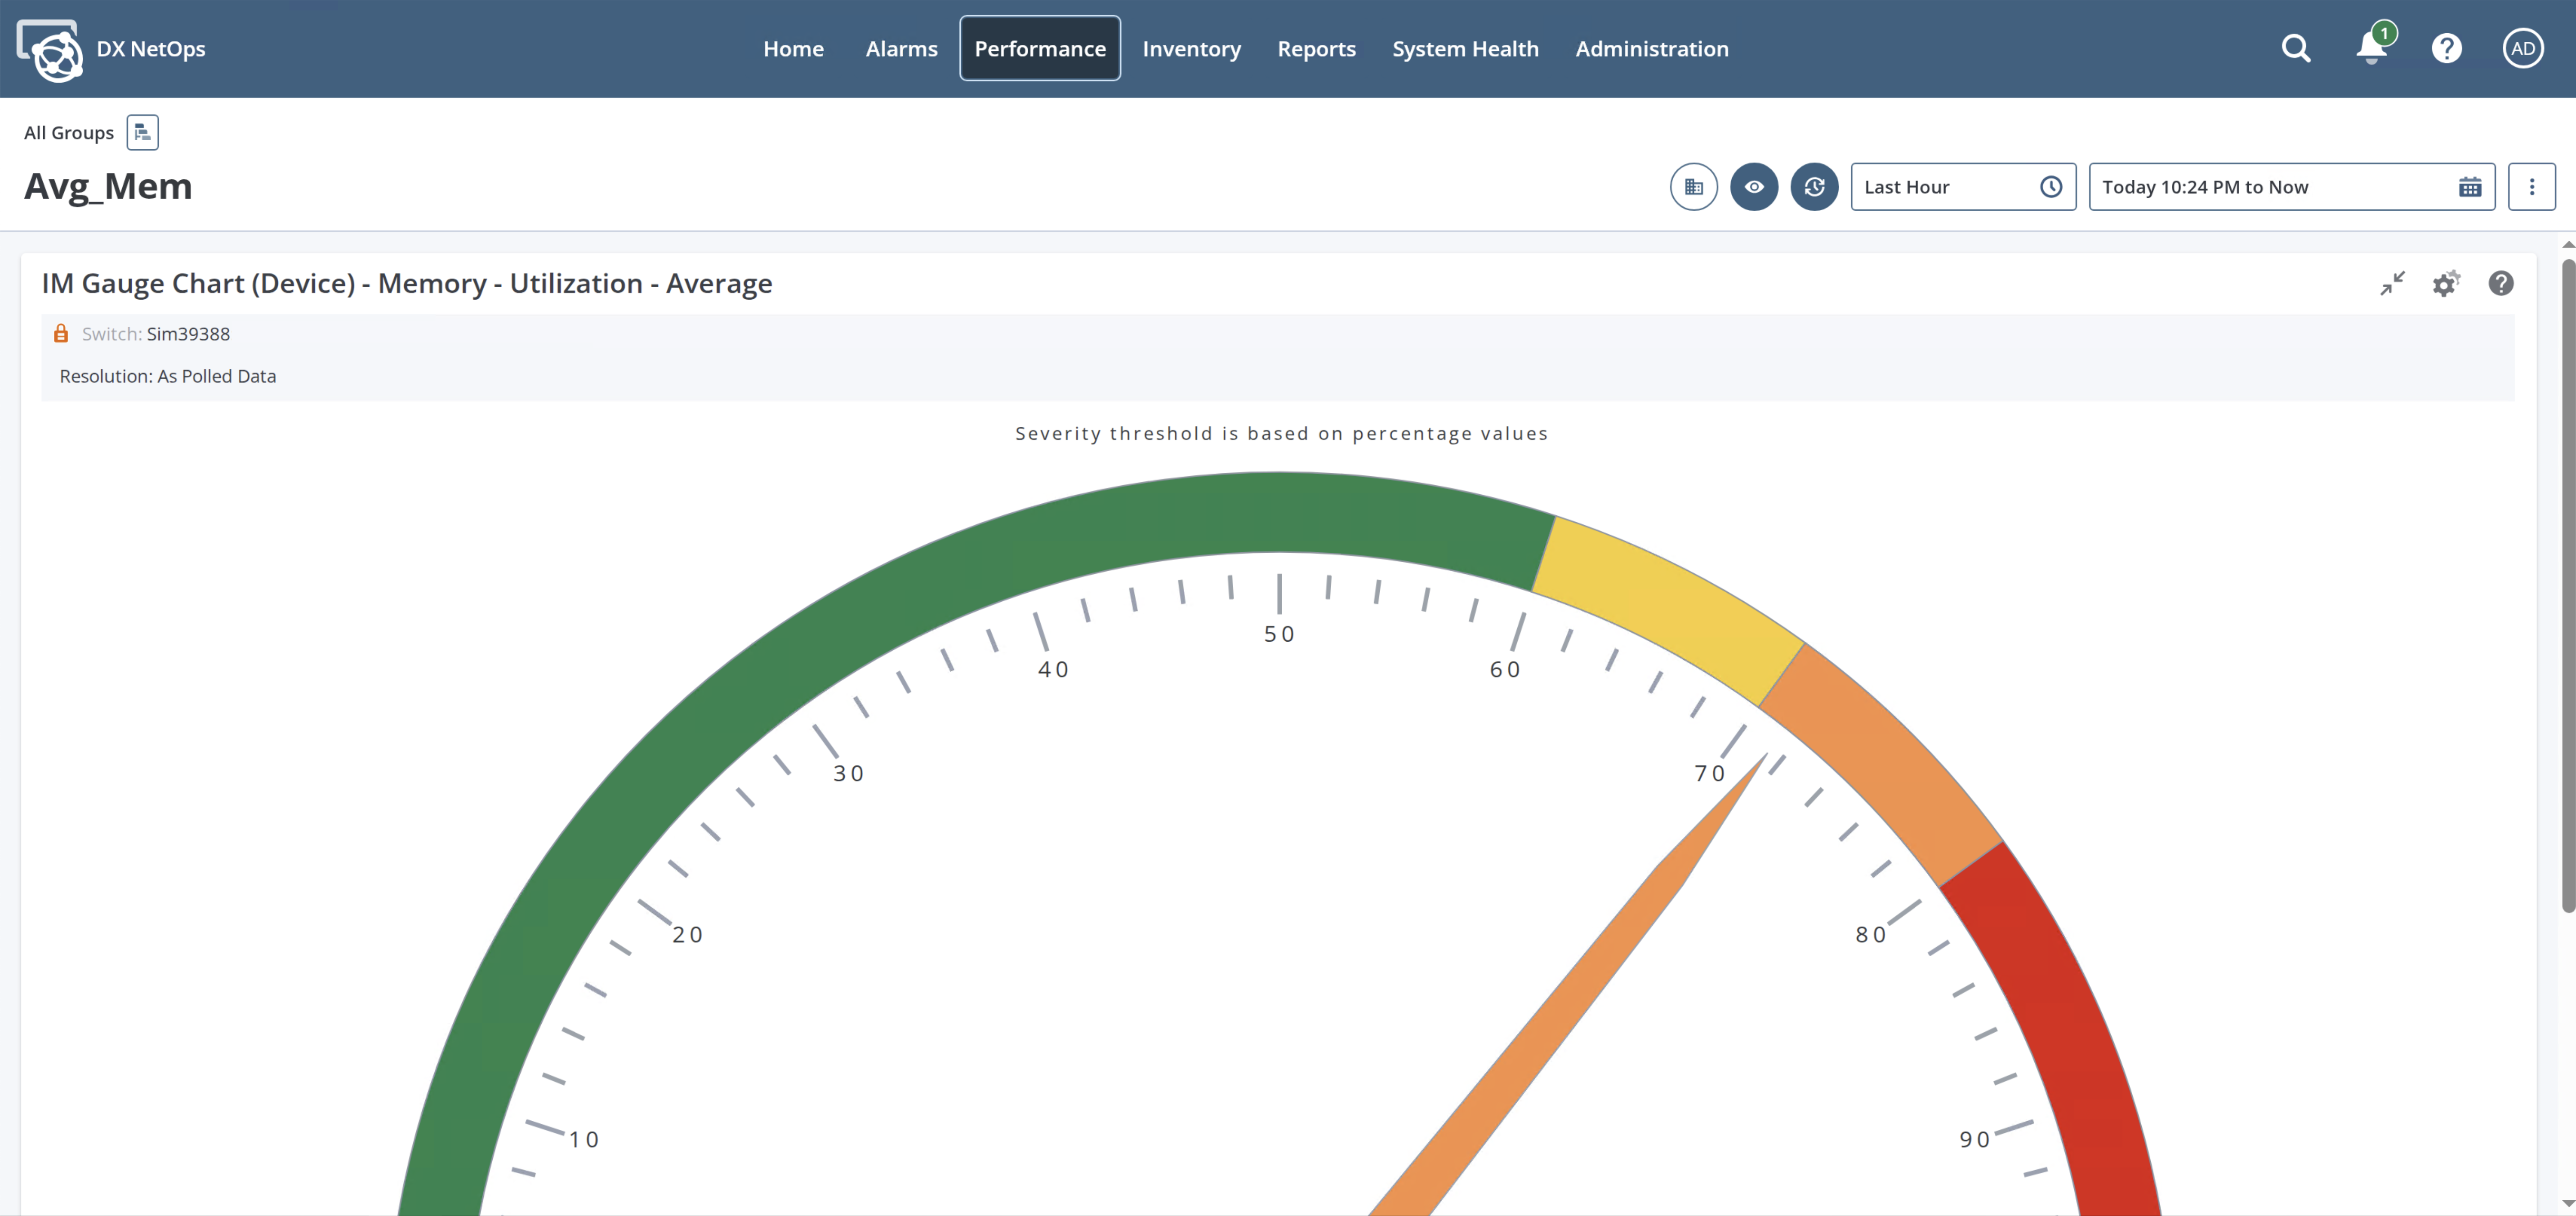Toggle the eye visibility button
This screenshot has height=1216, width=2576.
point(1754,187)
